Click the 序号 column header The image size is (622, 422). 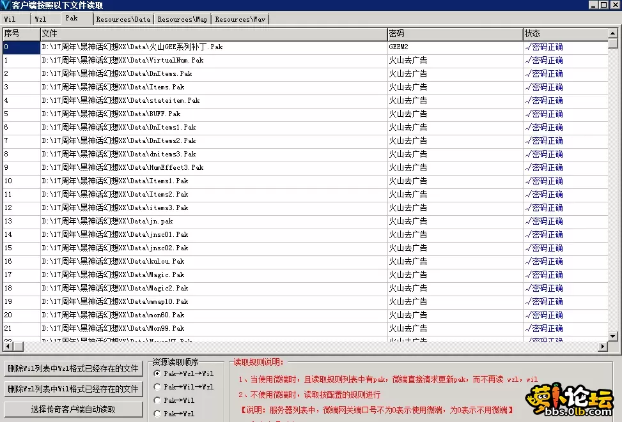pyautogui.click(x=22, y=34)
